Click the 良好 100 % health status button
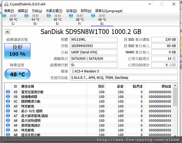 click(x=17, y=51)
